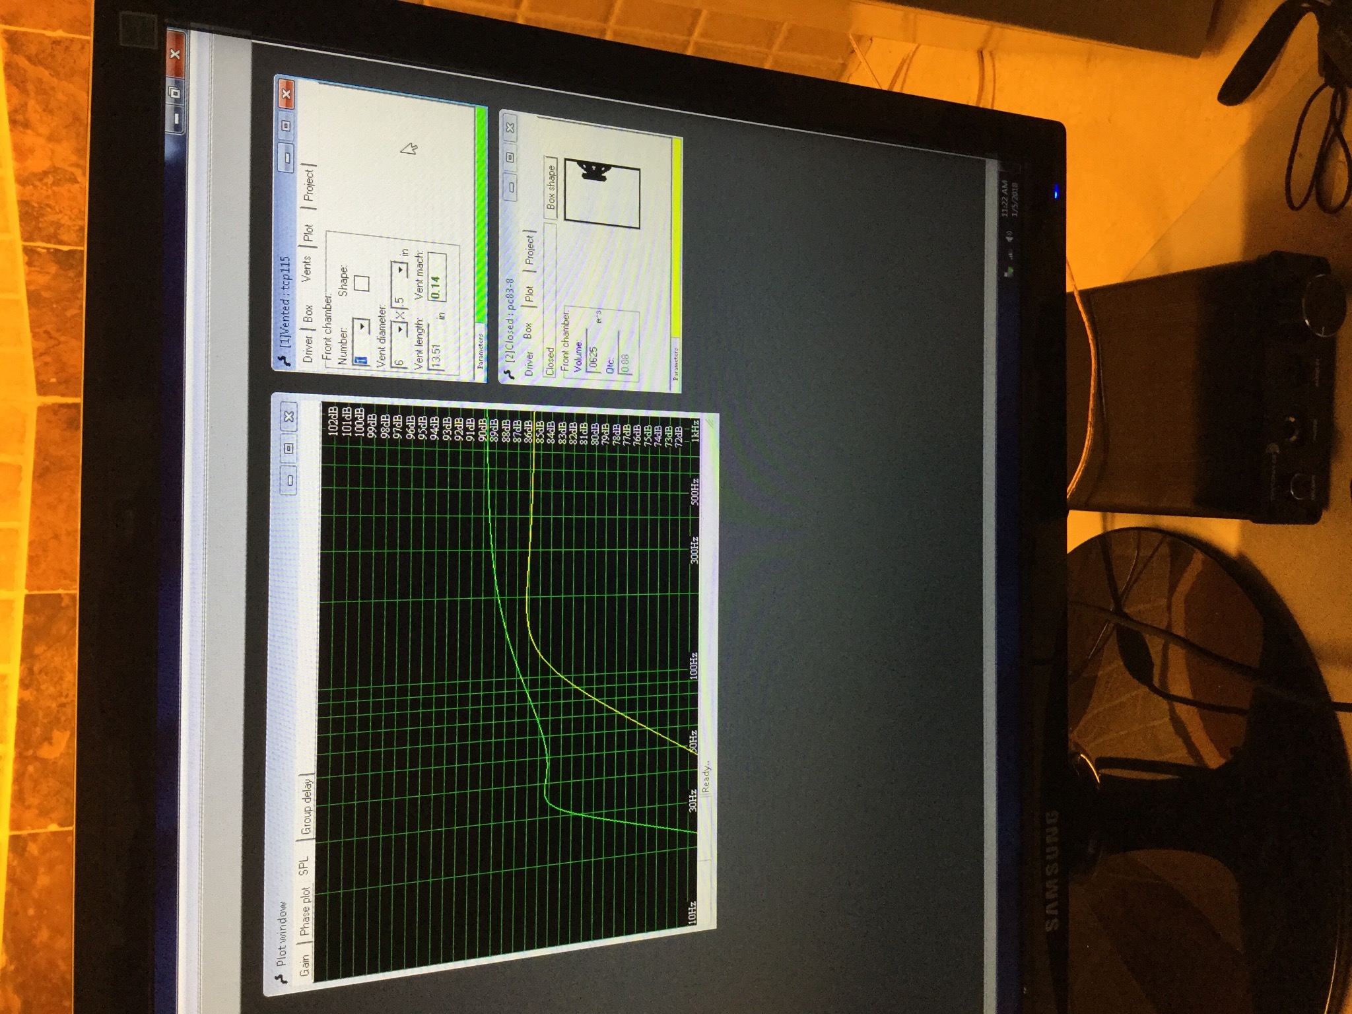Maximize the Plot window
This screenshot has width=1352, height=1014.
(289, 448)
